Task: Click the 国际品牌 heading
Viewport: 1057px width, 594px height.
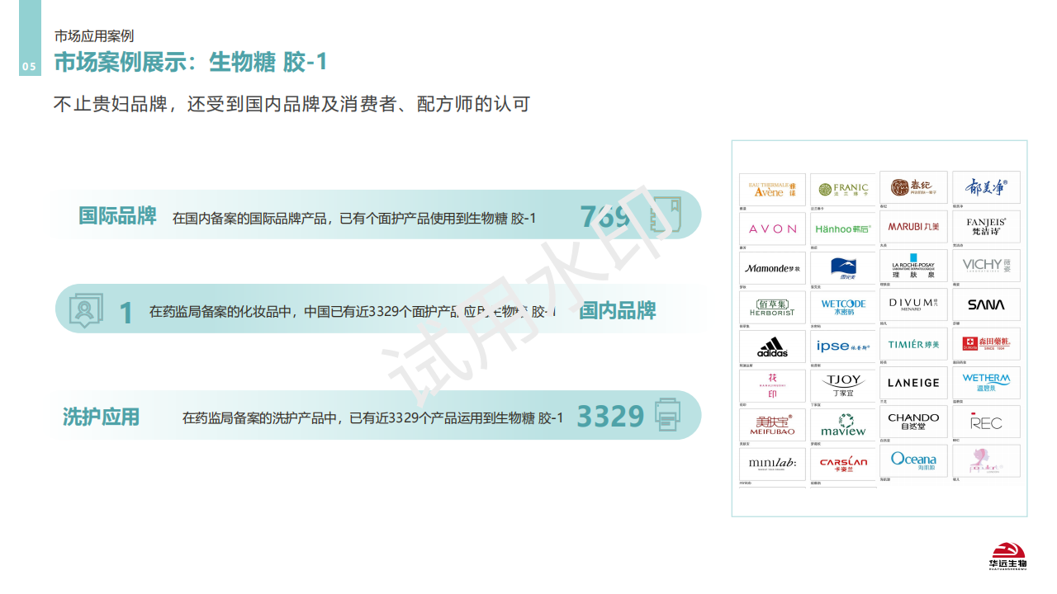Action: click(117, 216)
